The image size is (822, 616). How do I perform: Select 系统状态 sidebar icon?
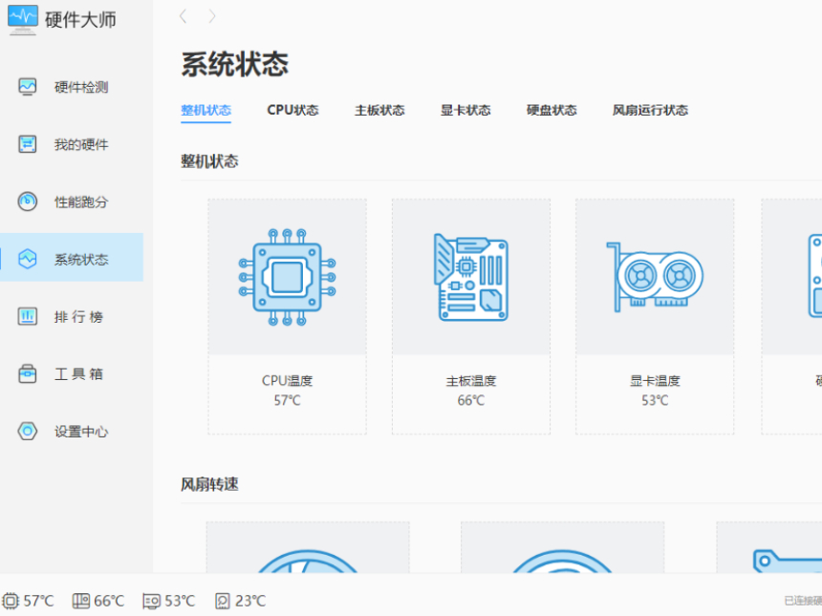click(28, 259)
